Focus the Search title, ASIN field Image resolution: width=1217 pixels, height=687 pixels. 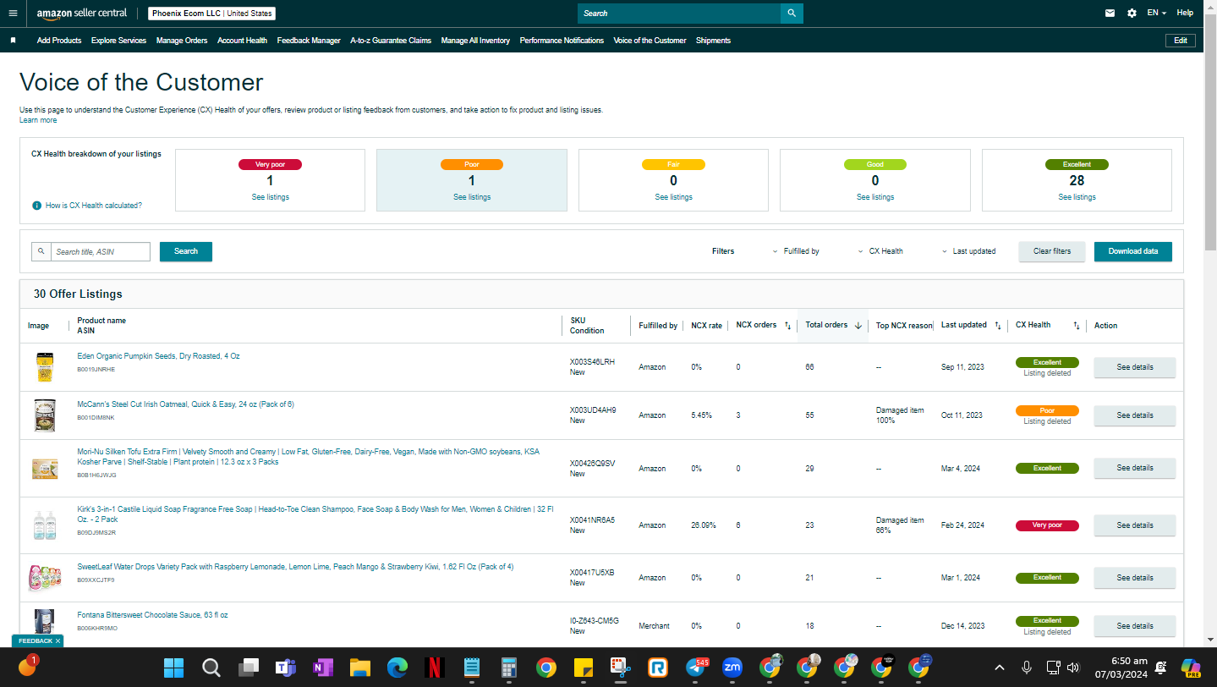pyautogui.click(x=101, y=251)
